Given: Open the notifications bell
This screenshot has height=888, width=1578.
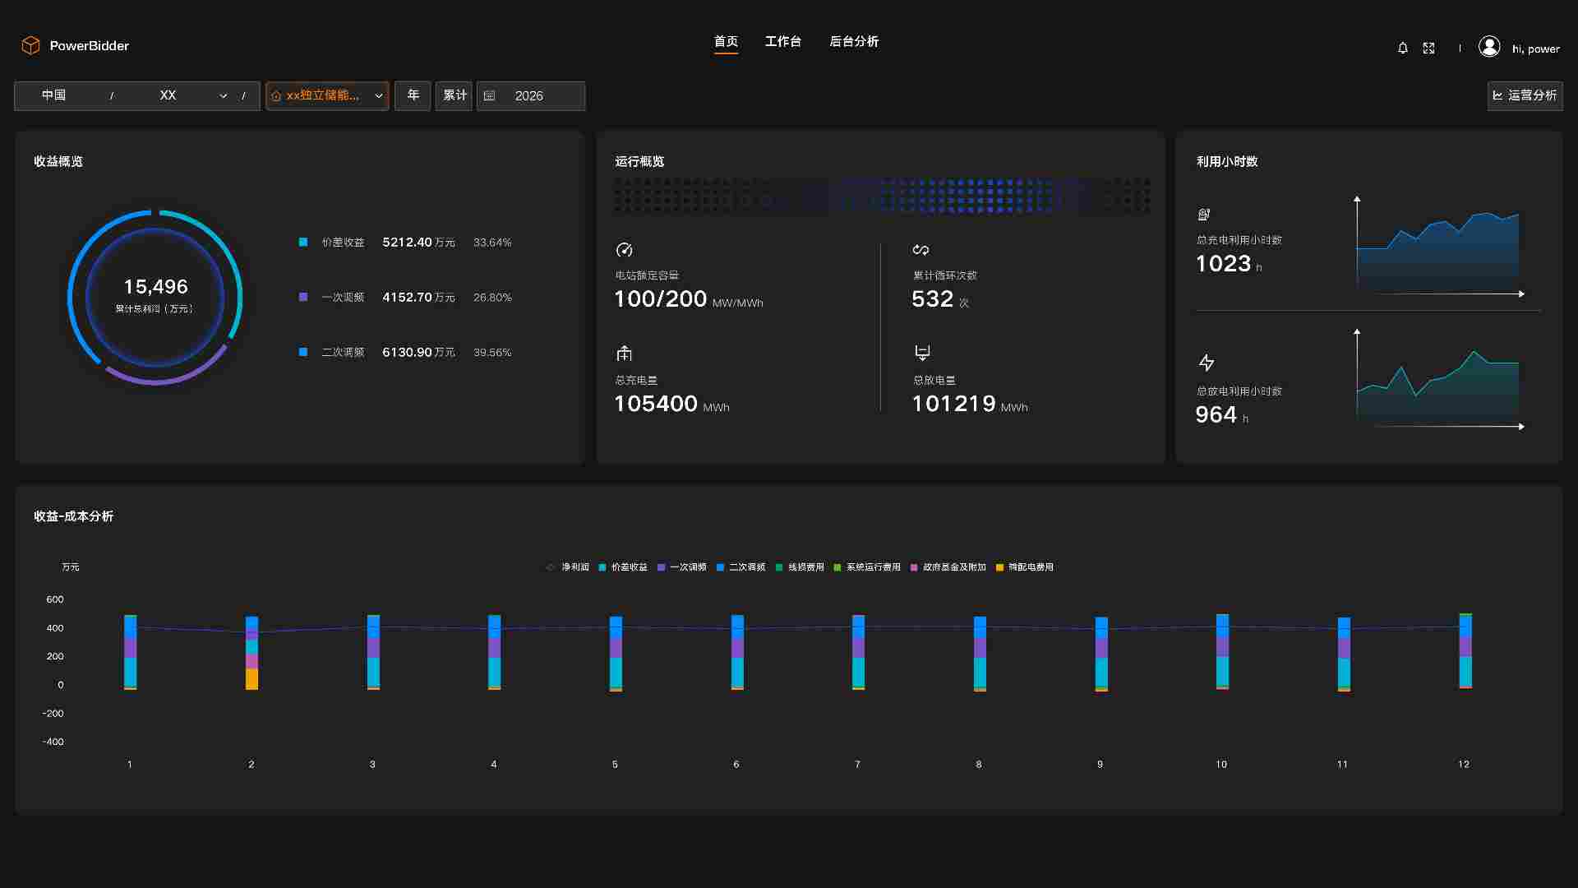Looking at the screenshot, I should click(1403, 49).
